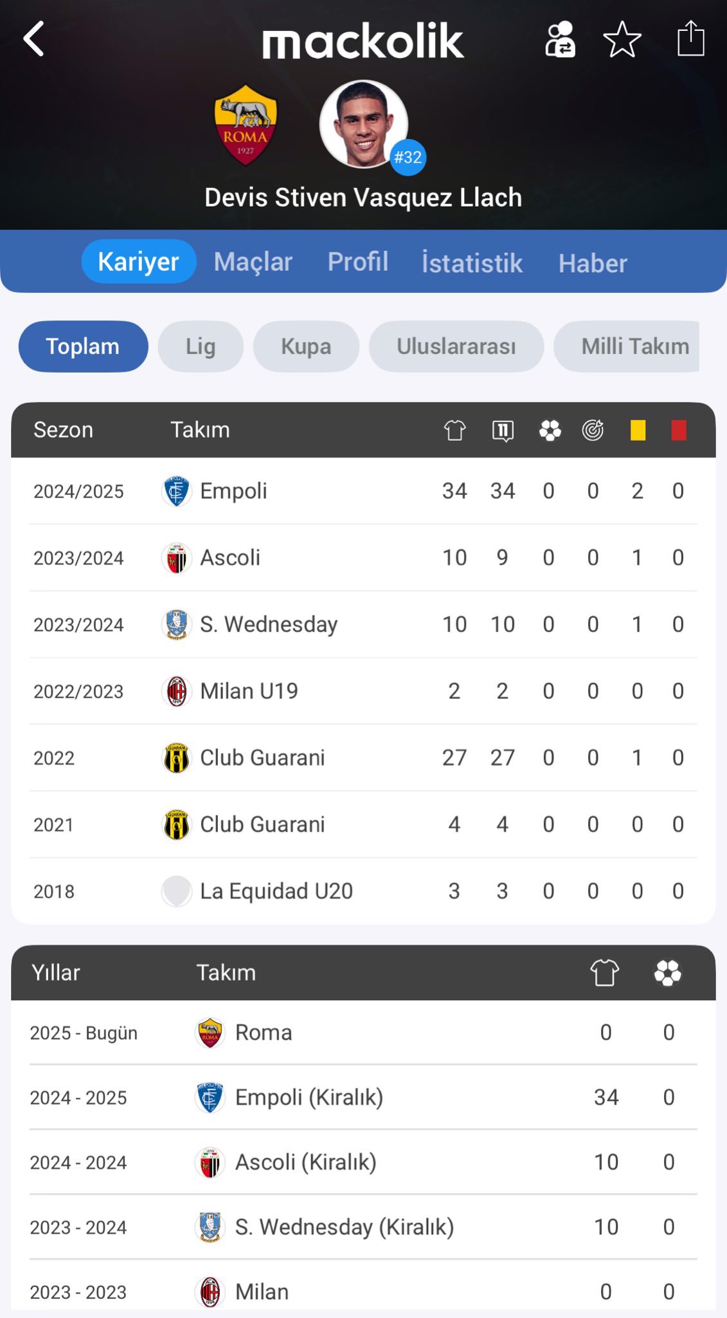
Task: Select the Uluslararası filter chip
Action: coord(456,346)
